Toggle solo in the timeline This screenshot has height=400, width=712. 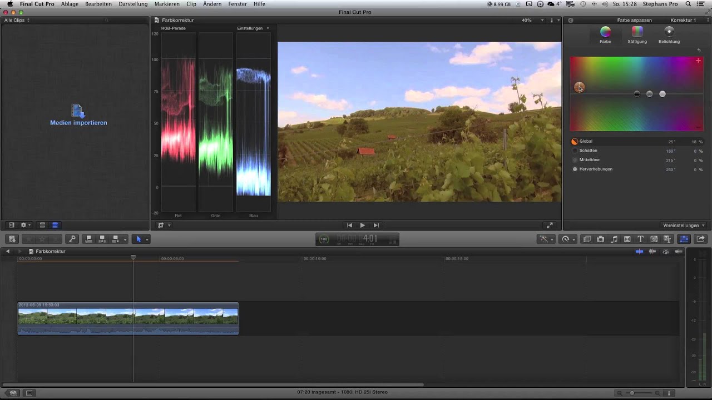tap(666, 252)
